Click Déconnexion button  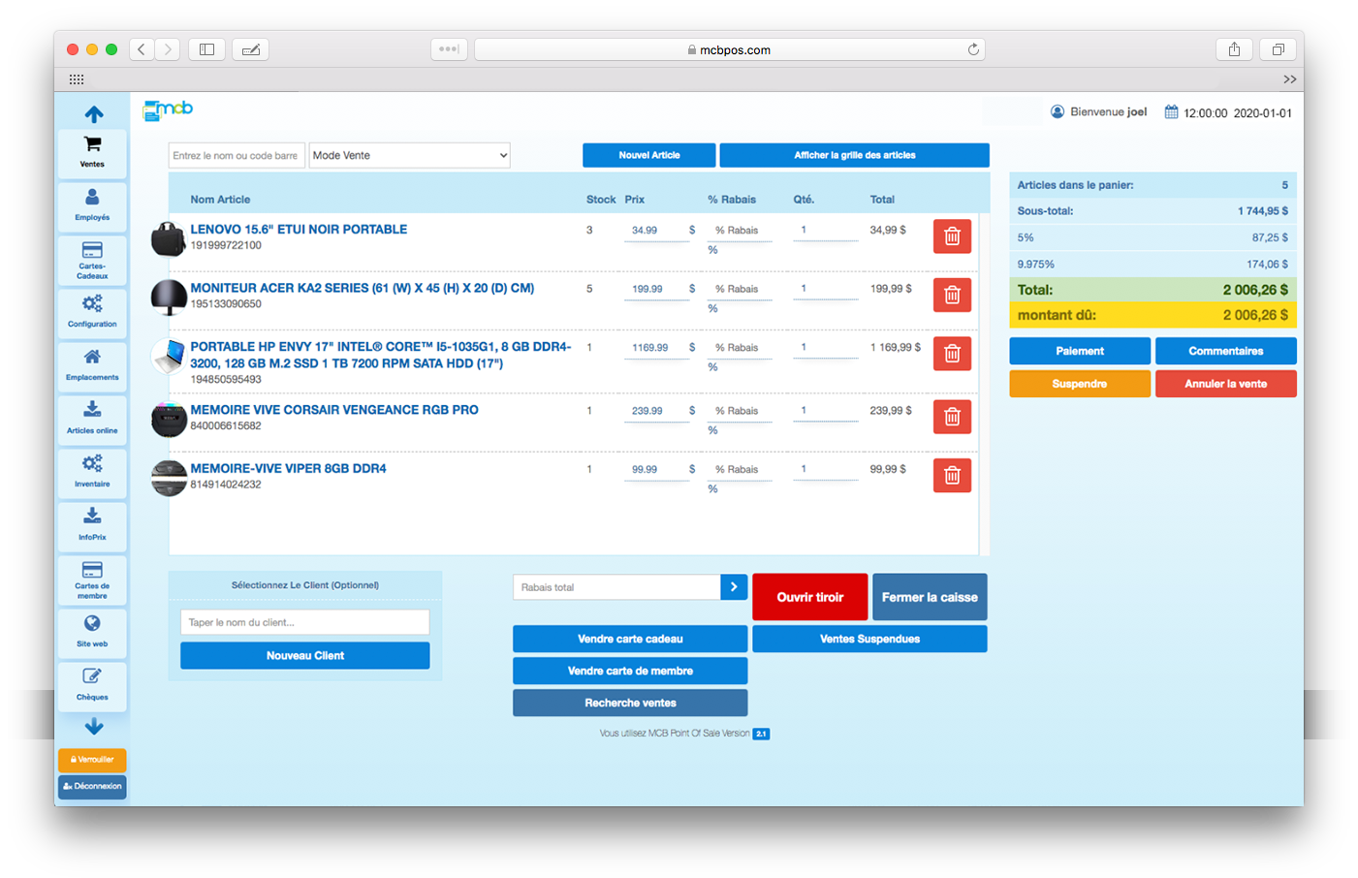(92, 786)
